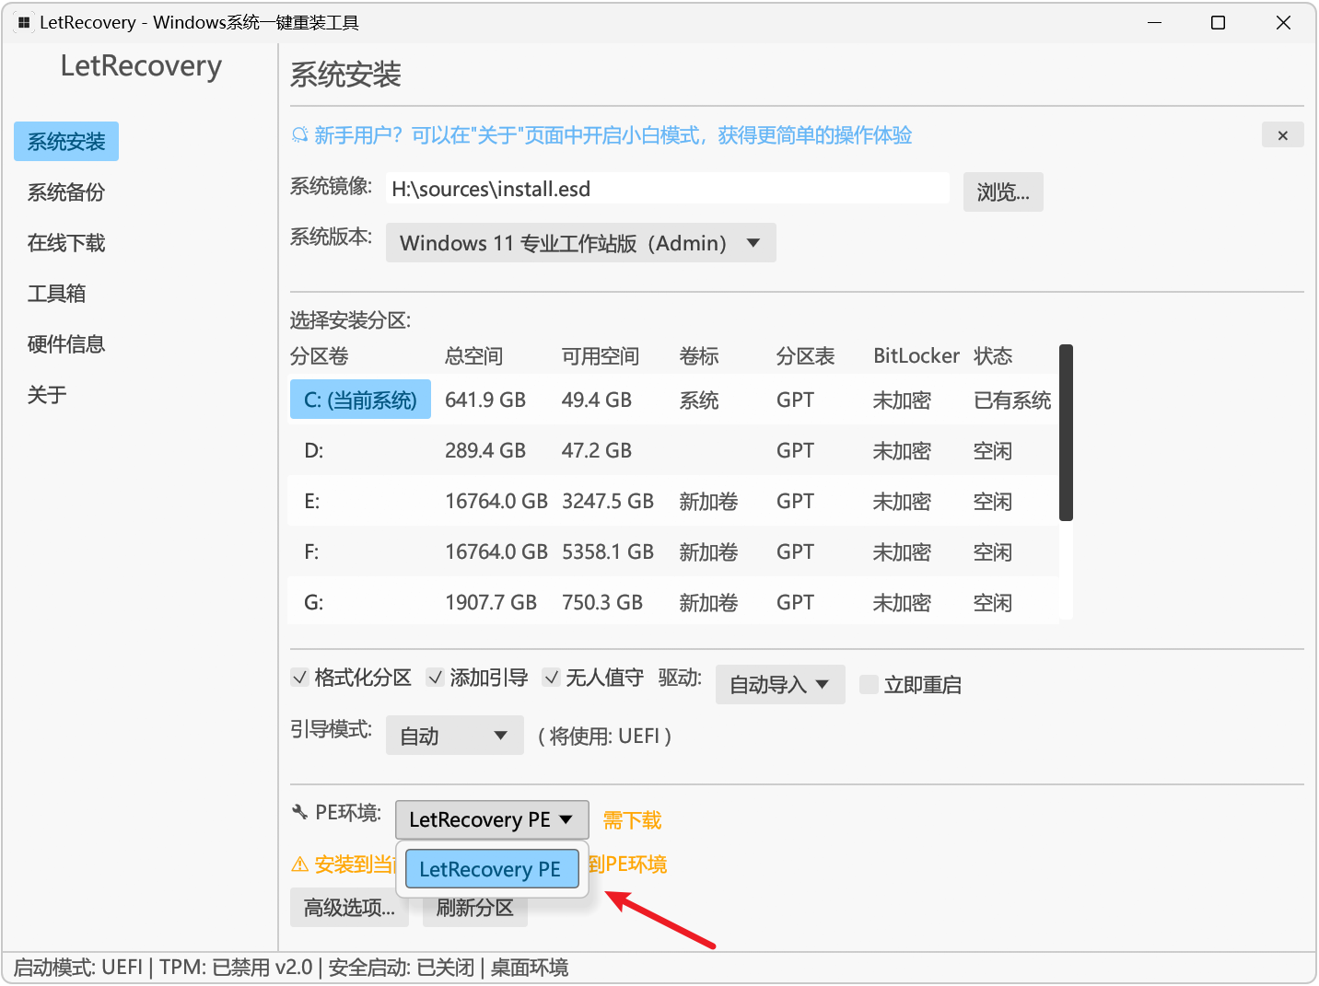
Task: Click the LetRecovery logo title
Action: pos(141,66)
